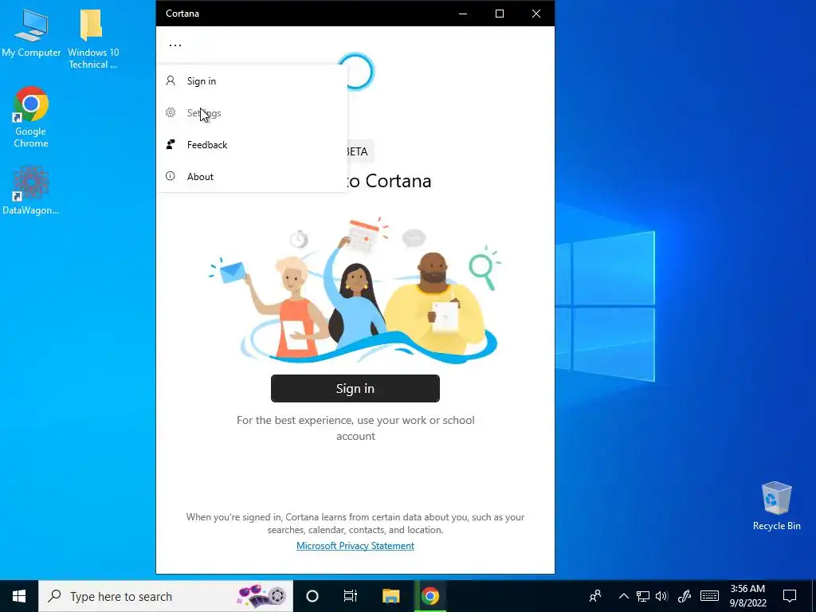Click the search highlights sunglasses icon
Viewport: 816px width, 612px height.
point(261,596)
